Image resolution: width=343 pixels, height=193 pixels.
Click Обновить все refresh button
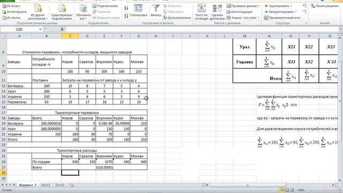click(83, 12)
